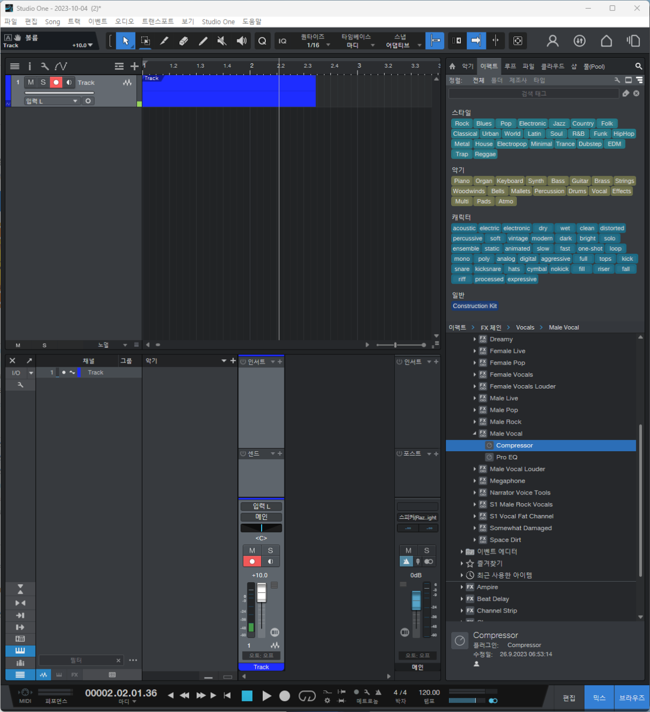The height and width of the screenshot is (712, 650).
Task: Open the metronome icon
Action: (x=378, y=692)
